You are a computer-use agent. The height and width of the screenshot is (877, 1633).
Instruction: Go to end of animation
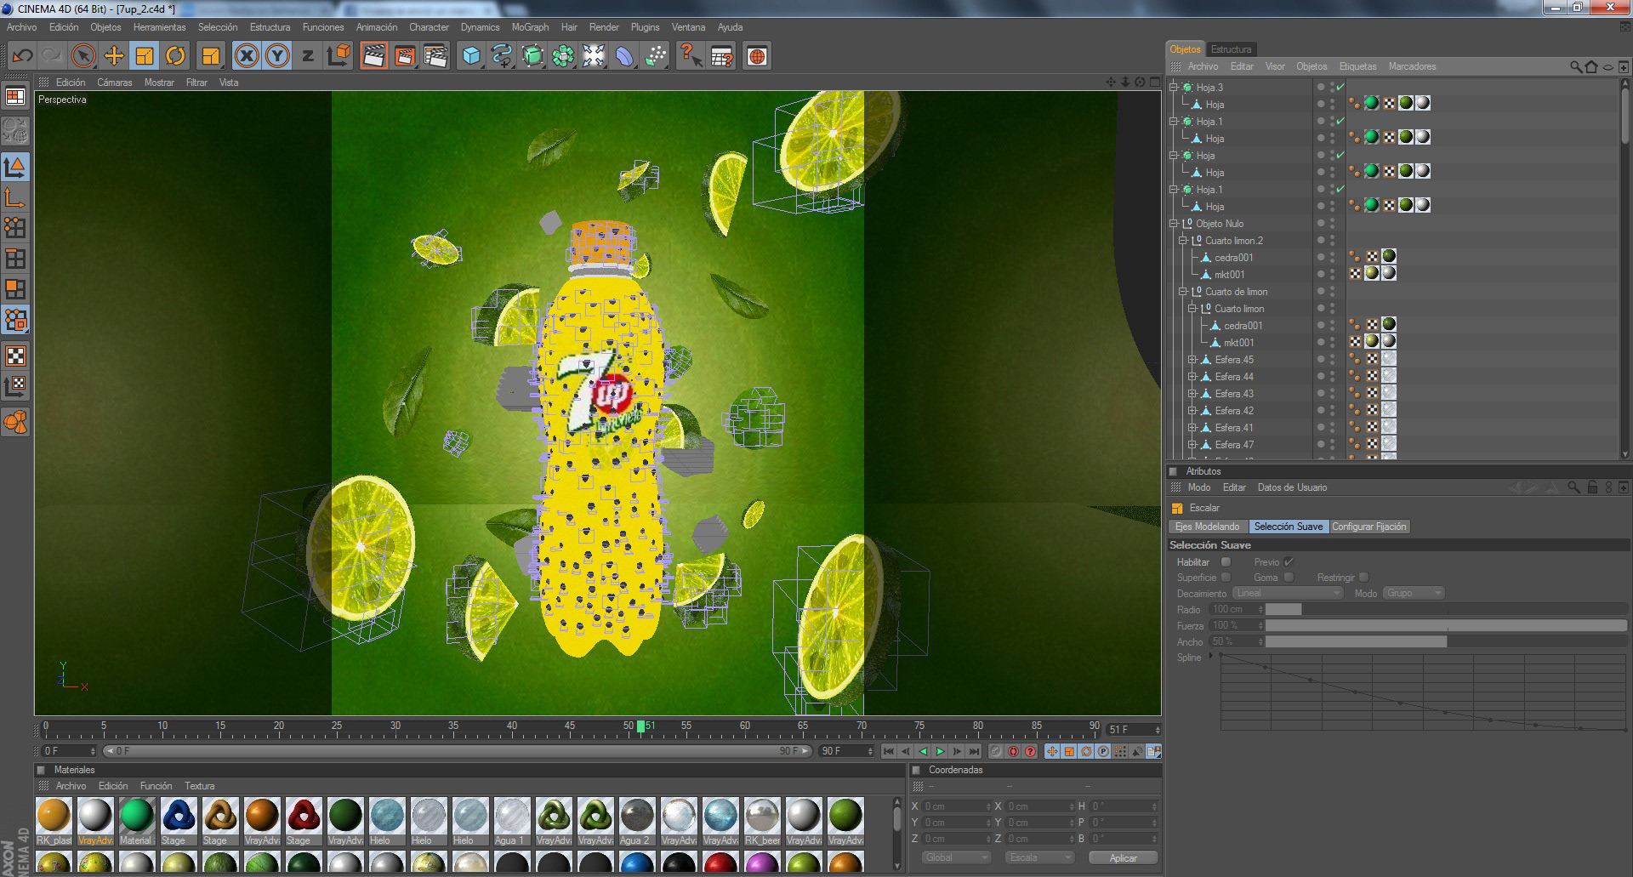tap(974, 751)
